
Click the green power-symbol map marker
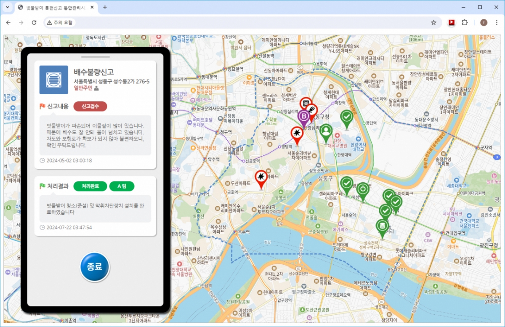pyautogui.click(x=363, y=189)
